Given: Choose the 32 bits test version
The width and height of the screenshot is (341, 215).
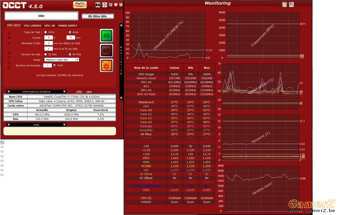Looking at the screenshot, I should pos(46,54).
